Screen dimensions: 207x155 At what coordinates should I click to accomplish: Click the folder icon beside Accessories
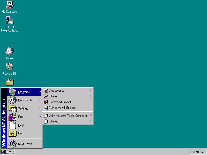[x=46, y=91]
